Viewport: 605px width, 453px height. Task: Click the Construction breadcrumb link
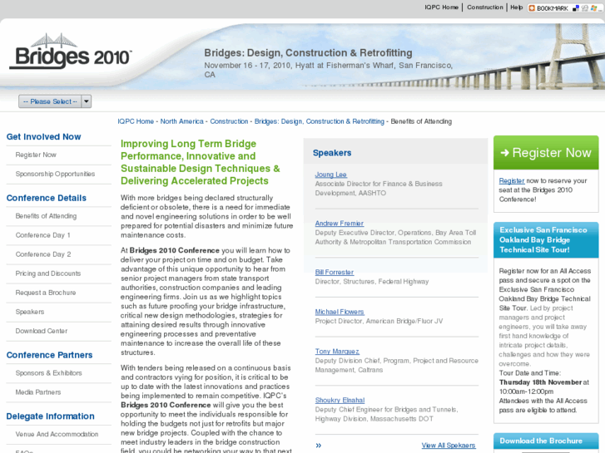(x=229, y=121)
